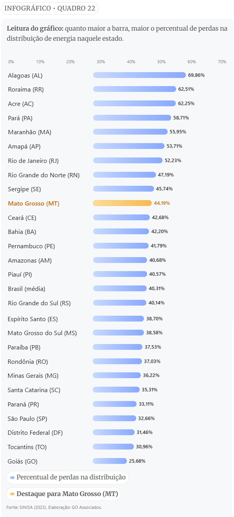Click the Pará (PA) bar

pos(132,118)
